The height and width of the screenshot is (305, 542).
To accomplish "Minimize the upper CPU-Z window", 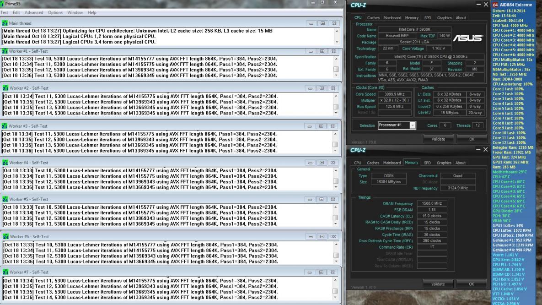I will (x=478, y=5).
